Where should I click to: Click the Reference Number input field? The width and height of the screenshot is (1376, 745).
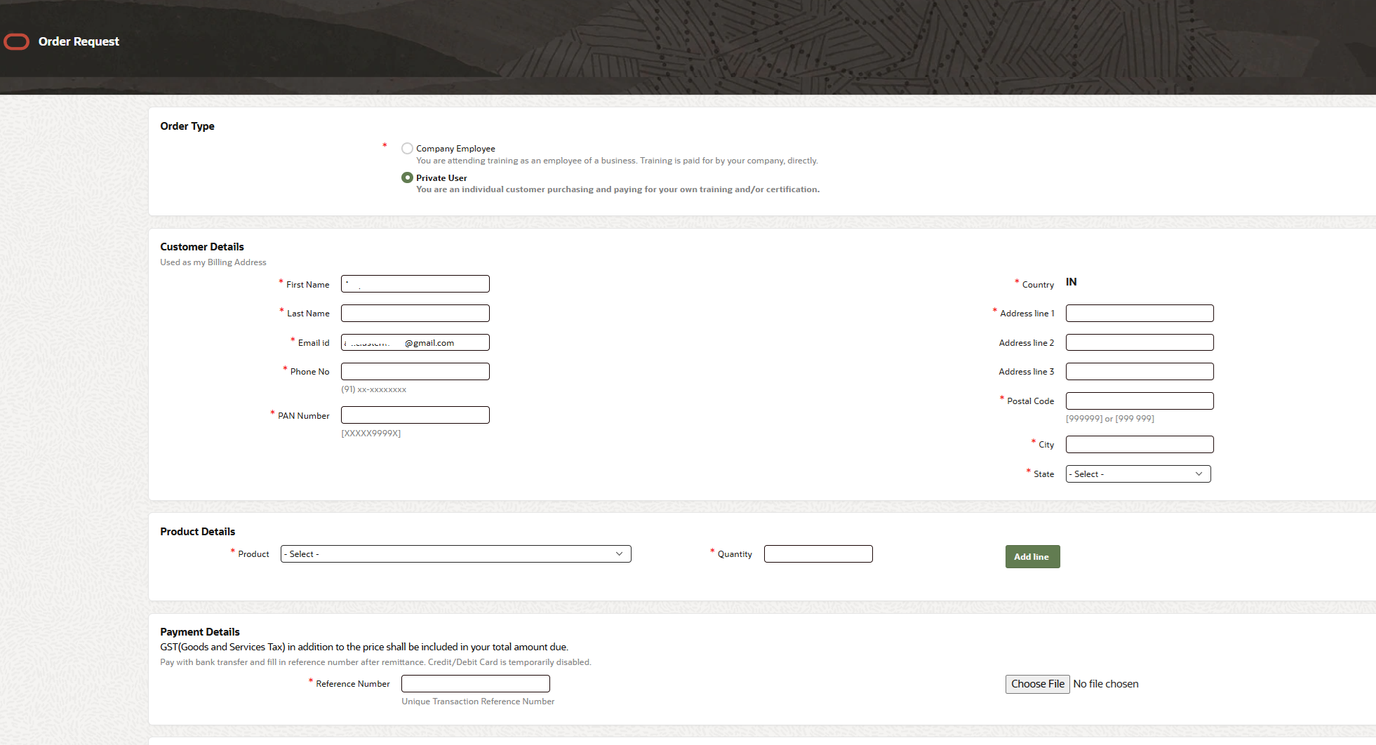475,683
